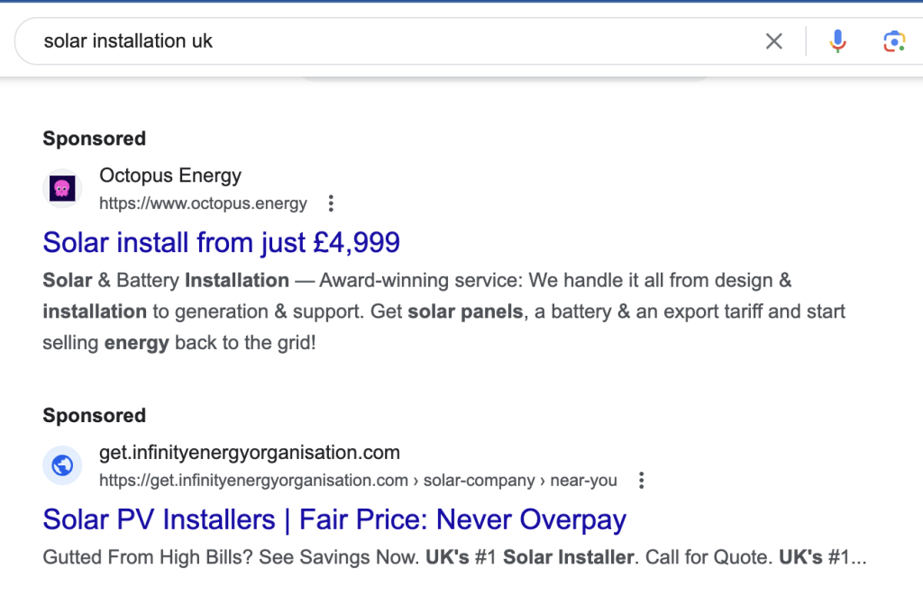
Task: Click the infinityenergyorganisation 'solar-company › near-you' URL
Action: point(358,481)
